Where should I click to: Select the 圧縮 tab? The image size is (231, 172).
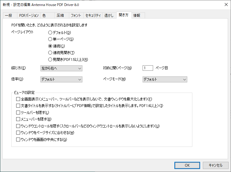point(62,16)
